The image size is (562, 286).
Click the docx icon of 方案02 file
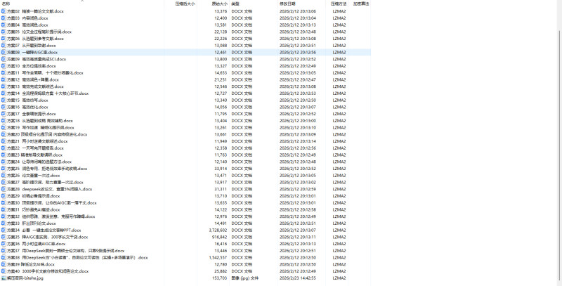4,11
